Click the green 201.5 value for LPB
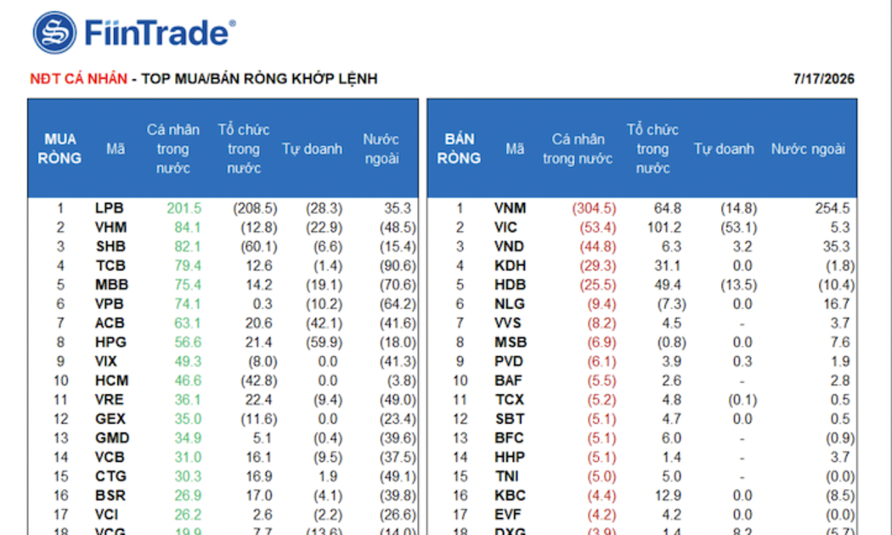The width and height of the screenshot is (892, 535). click(184, 208)
